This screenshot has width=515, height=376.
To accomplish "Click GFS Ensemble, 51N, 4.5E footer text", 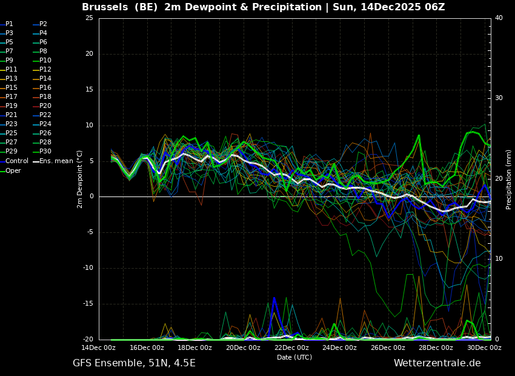I will point(134,363).
